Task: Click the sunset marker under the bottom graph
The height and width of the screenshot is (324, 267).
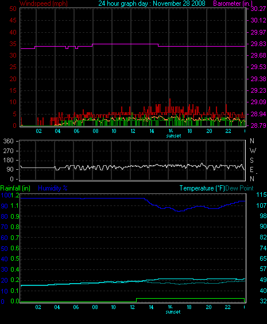Action: (173, 312)
